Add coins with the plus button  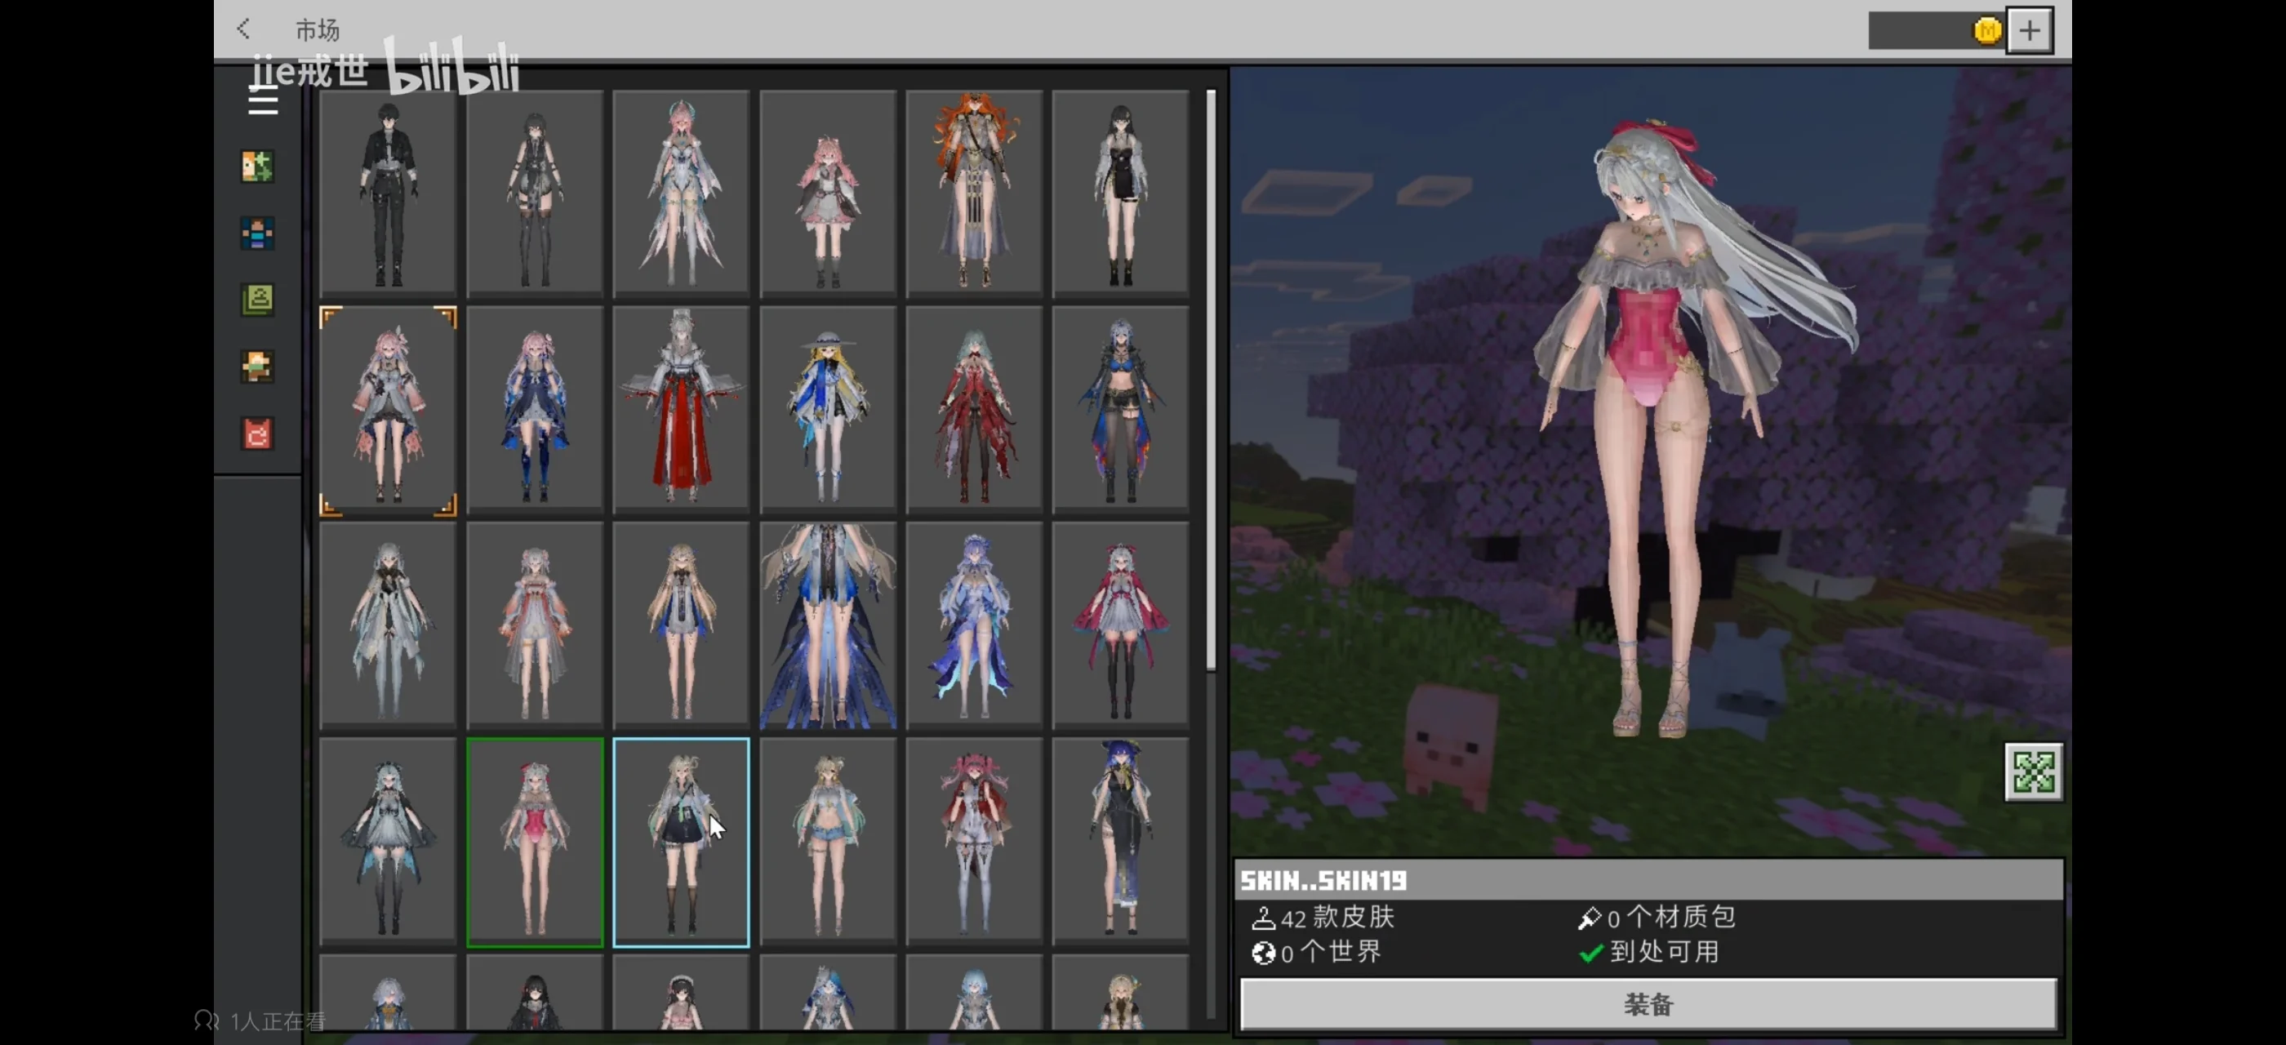coord(2030,31)
